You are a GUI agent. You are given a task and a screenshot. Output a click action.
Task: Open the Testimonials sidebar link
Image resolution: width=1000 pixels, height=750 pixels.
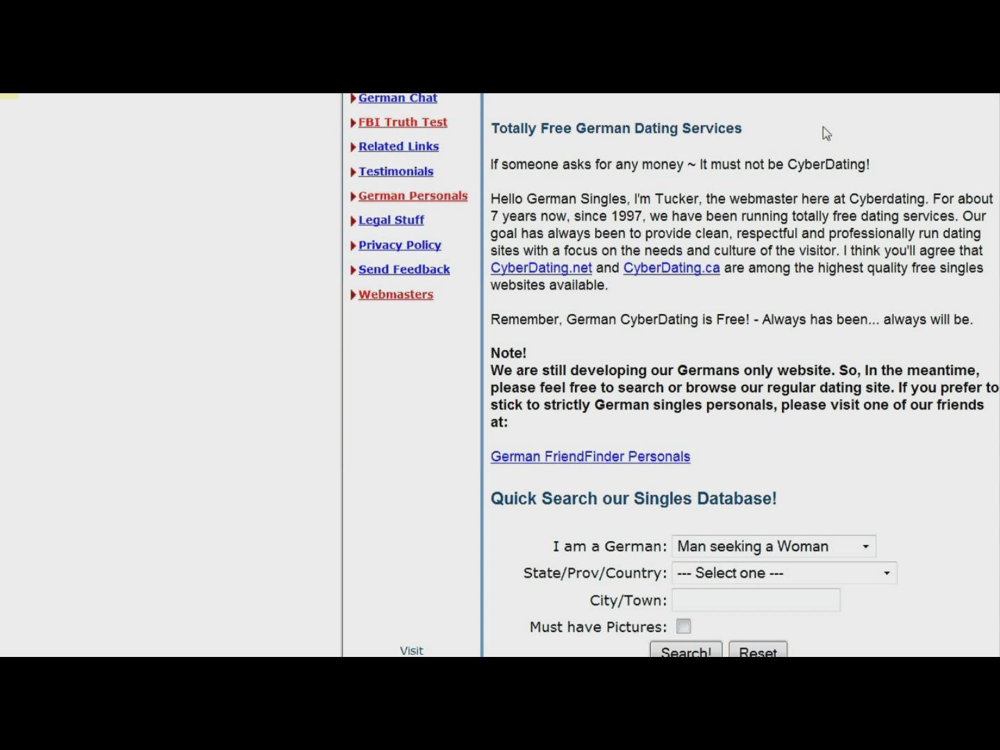coord(396,172)
